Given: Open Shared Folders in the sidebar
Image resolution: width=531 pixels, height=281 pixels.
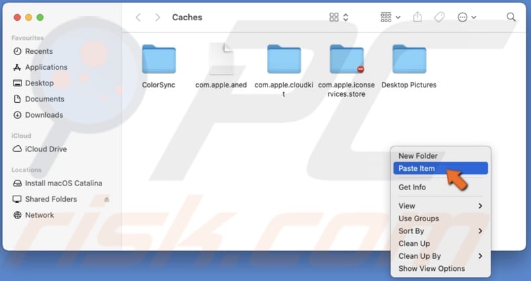Looking at the screenshot, I should pyautogui.click(x=45, y=199).
